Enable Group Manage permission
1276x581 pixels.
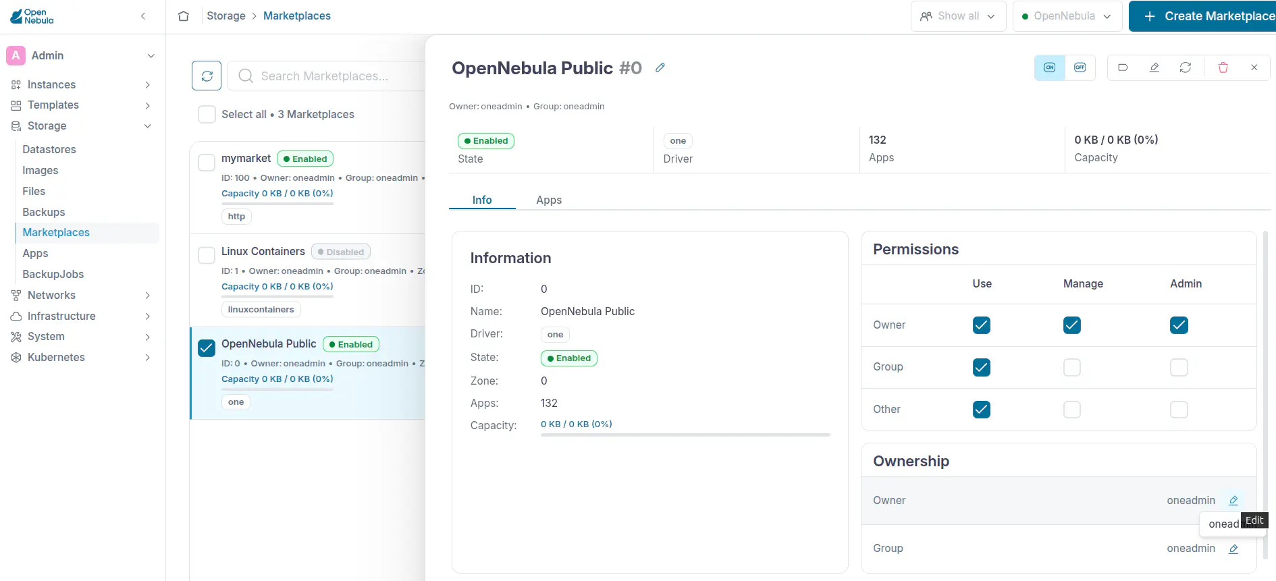[x=1072, y=367]
